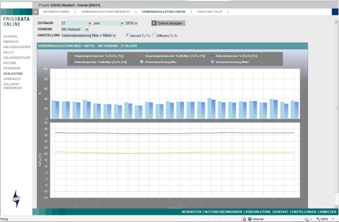
Task: Open Sollwert-Änderungen in sidebar
Action: click(13, 86)
